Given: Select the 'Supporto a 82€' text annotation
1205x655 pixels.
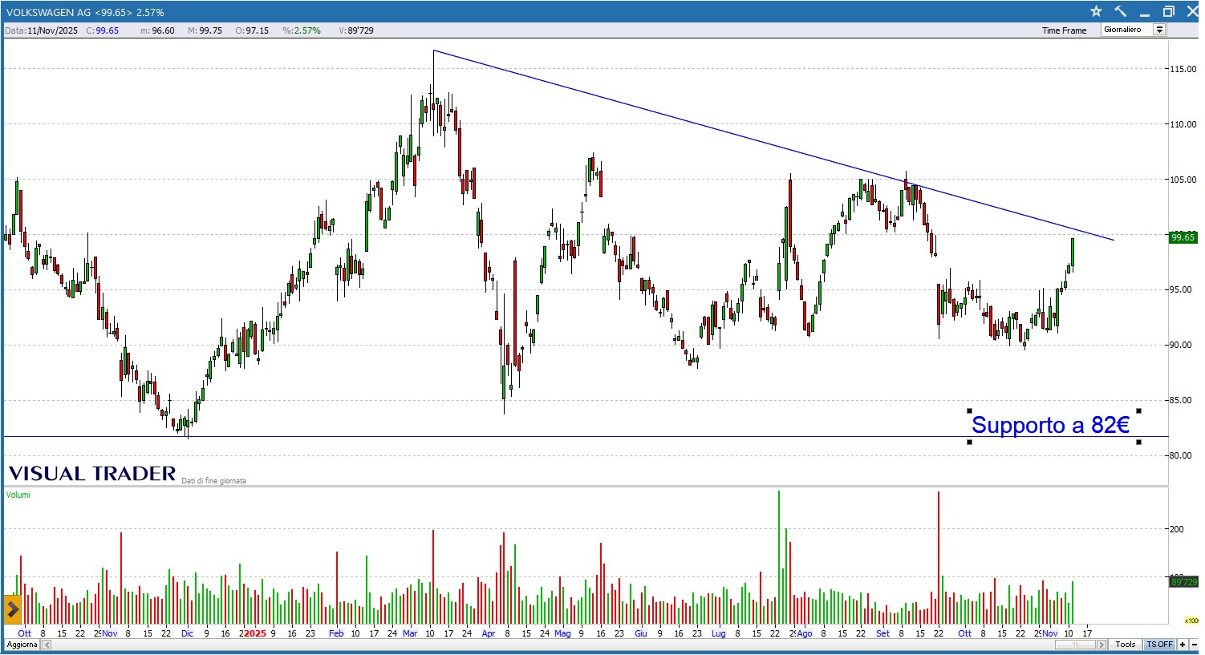Looking at the screenshot, I should [1050, 425].
